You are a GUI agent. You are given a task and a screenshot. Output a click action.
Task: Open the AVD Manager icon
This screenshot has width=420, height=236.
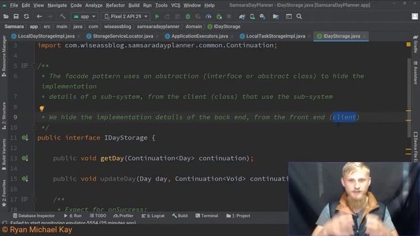tap(252, 16)
